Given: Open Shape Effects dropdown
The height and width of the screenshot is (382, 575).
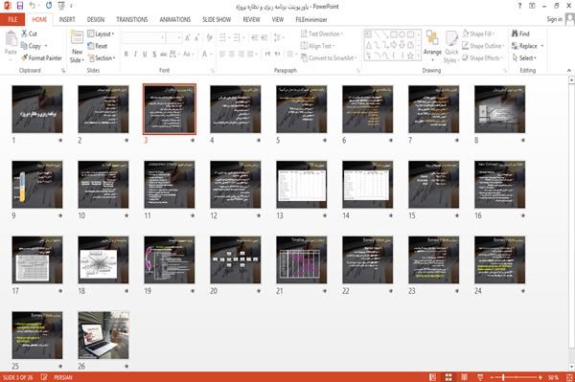Looking at the screenshot, I should (x=483, y=57).
